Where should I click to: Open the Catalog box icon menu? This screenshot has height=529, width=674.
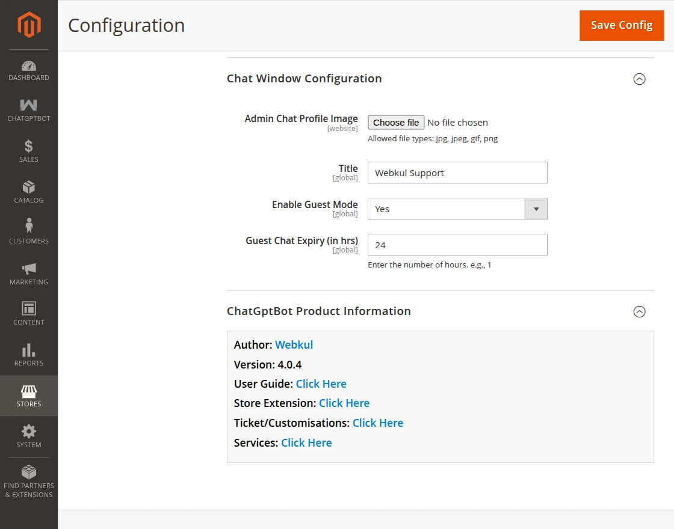point(29,192)
